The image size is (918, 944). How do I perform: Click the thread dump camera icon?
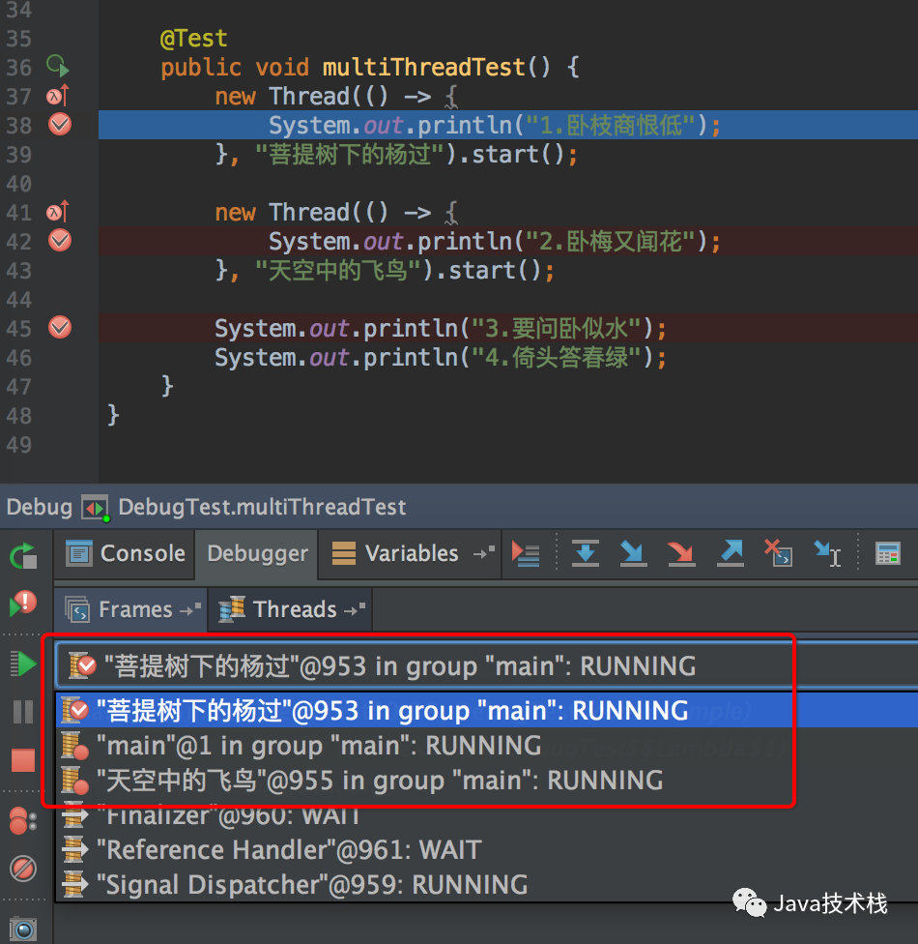click(x=23, y=929)
